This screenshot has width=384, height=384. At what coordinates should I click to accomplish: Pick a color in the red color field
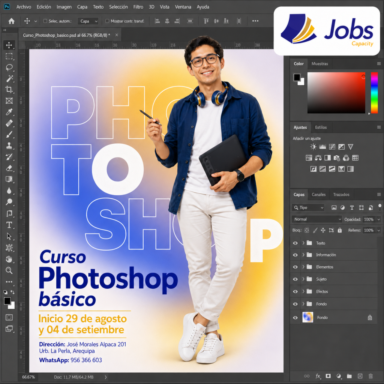(336, 93)
